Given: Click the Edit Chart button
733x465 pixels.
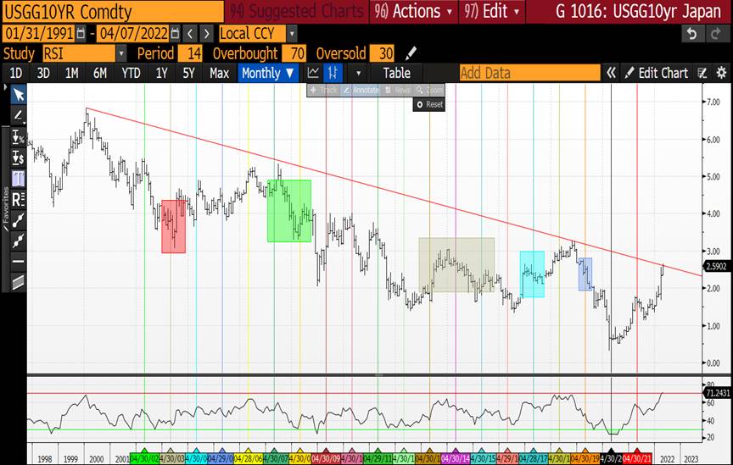Looking at the screenshot, I should click(x=657, y=73).
